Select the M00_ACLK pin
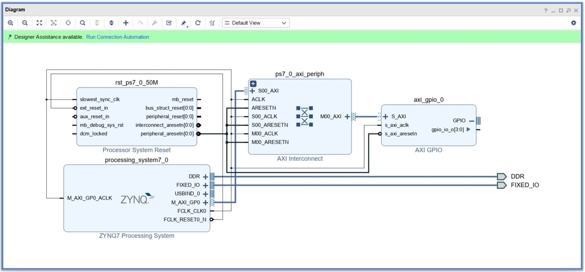The image size is (585, 272). [265, 133]
